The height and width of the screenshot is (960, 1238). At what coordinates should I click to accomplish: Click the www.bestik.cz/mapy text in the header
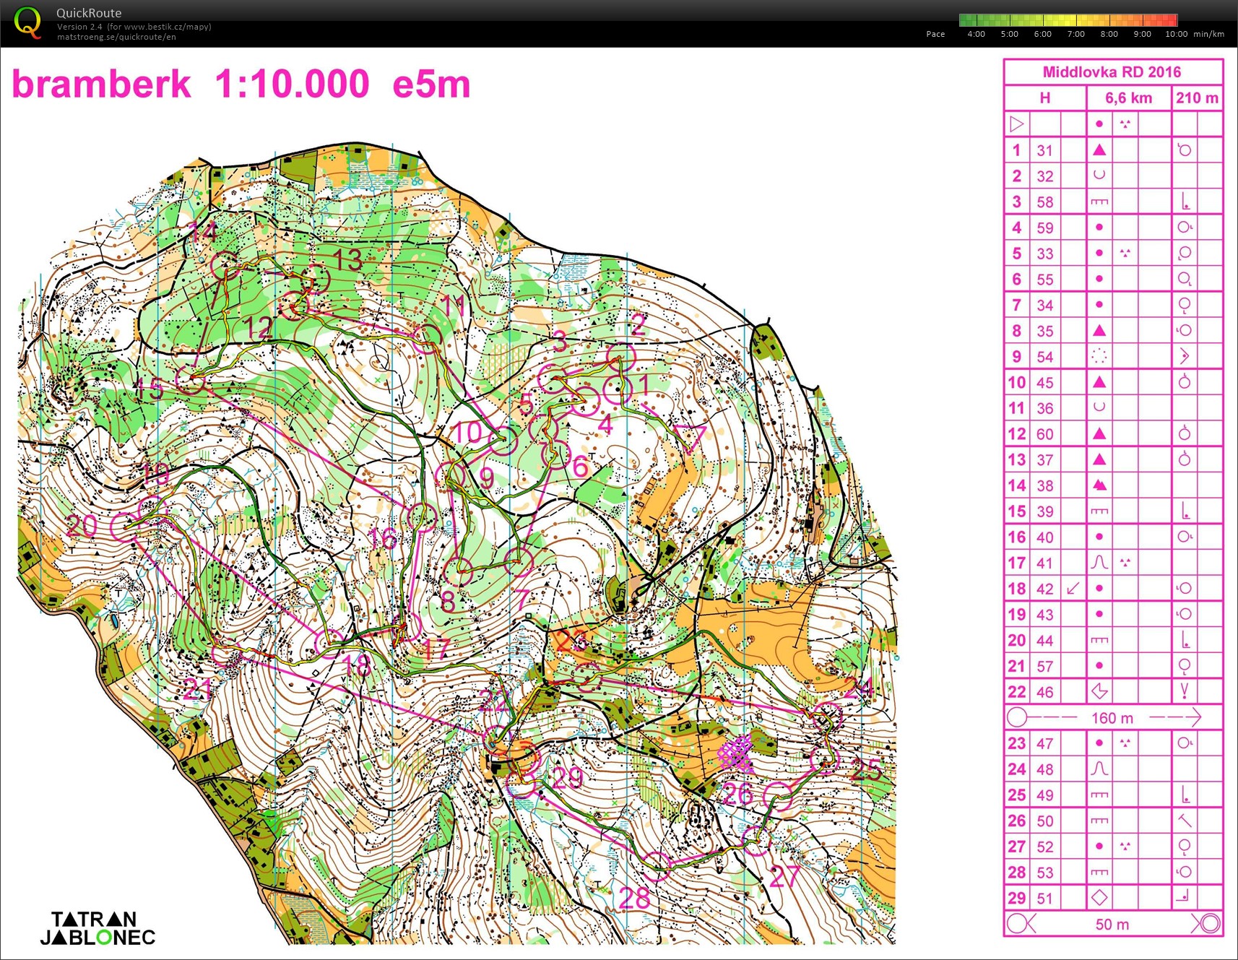167,27
